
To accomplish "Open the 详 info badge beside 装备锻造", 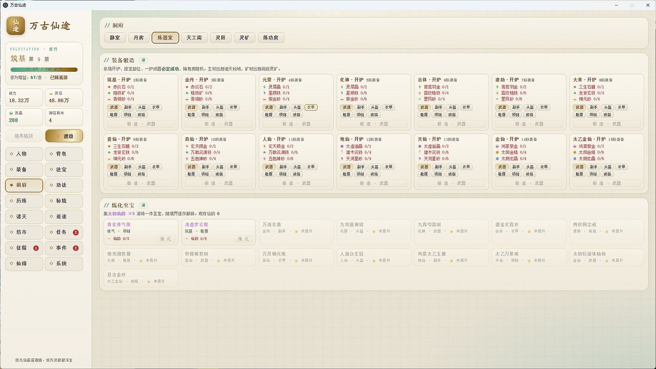I will click(x=143, y=60).
